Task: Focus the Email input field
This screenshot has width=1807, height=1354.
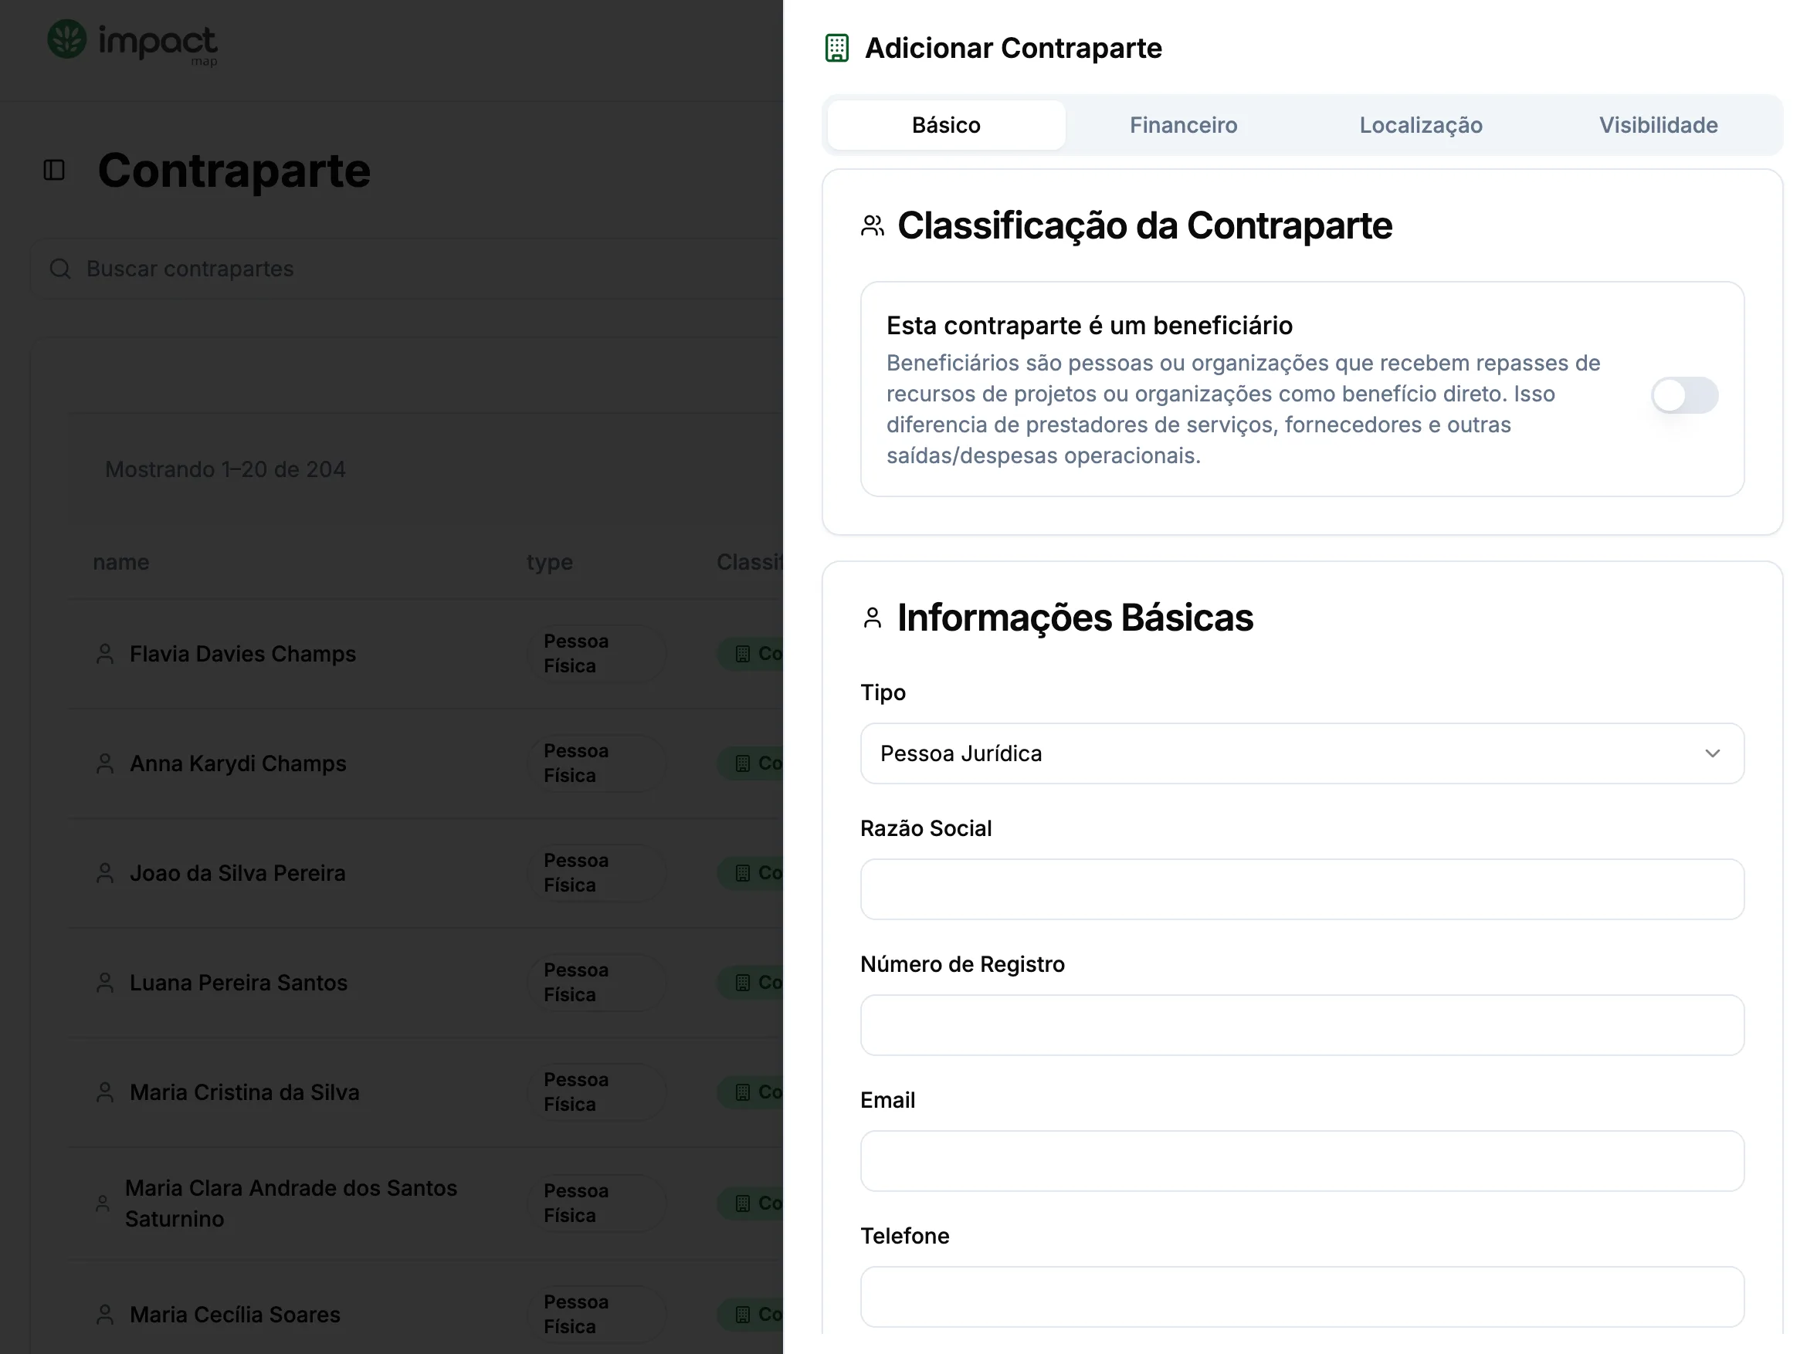Action: coord(1302,1161)
